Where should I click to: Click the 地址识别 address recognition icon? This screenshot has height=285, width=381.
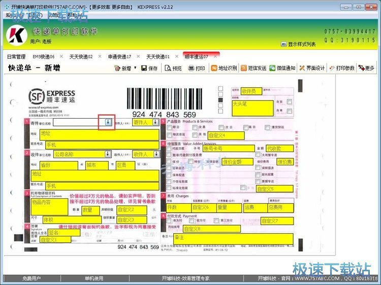[x=214, y=68]
